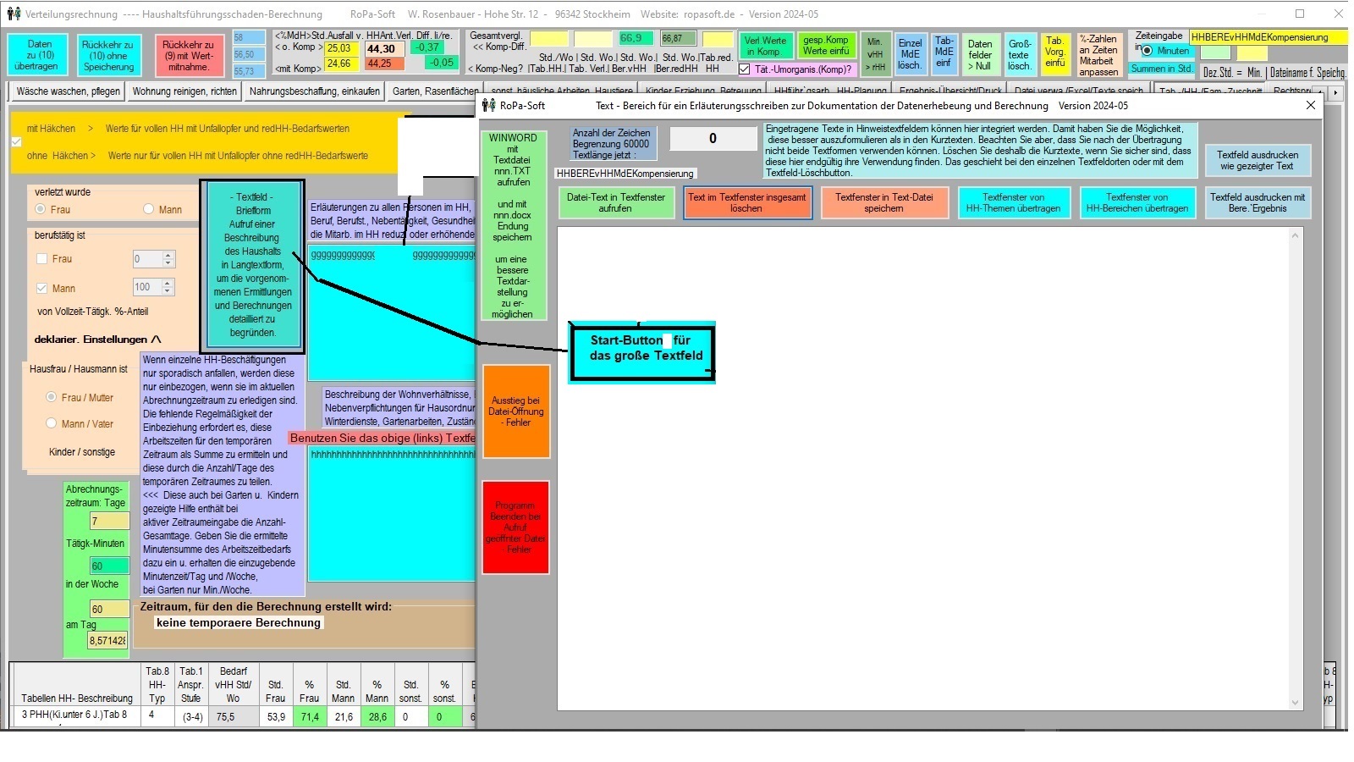Select the 'Frau / Mutter' radio option

51,397
